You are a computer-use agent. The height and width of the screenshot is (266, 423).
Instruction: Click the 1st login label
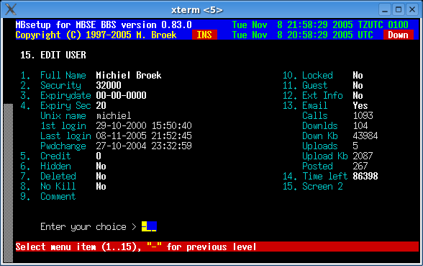coord(63,125)
